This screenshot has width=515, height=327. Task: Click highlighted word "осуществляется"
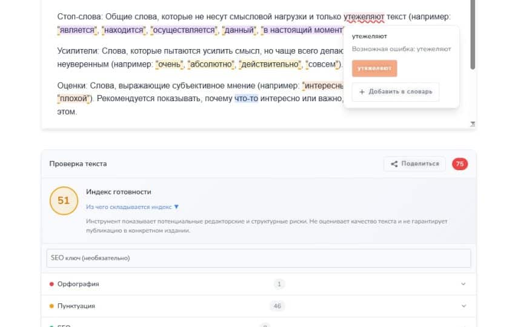184,30
